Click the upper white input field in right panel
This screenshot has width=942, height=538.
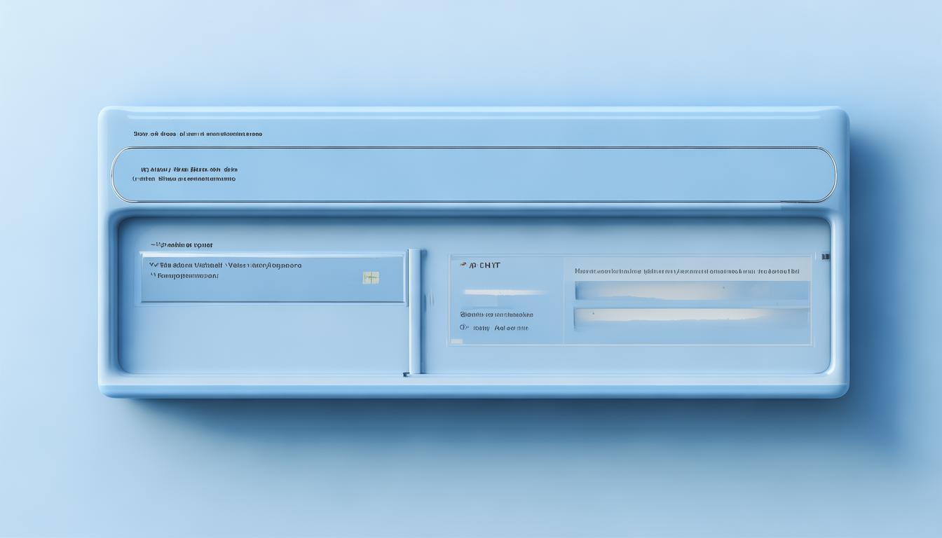click(692, 290)
